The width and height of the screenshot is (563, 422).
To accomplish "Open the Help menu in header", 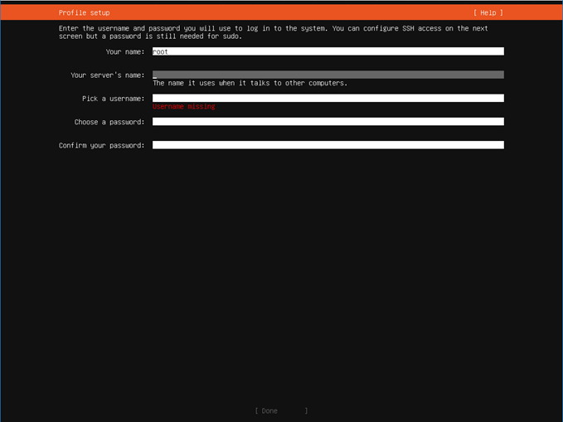I will point(488,12).
